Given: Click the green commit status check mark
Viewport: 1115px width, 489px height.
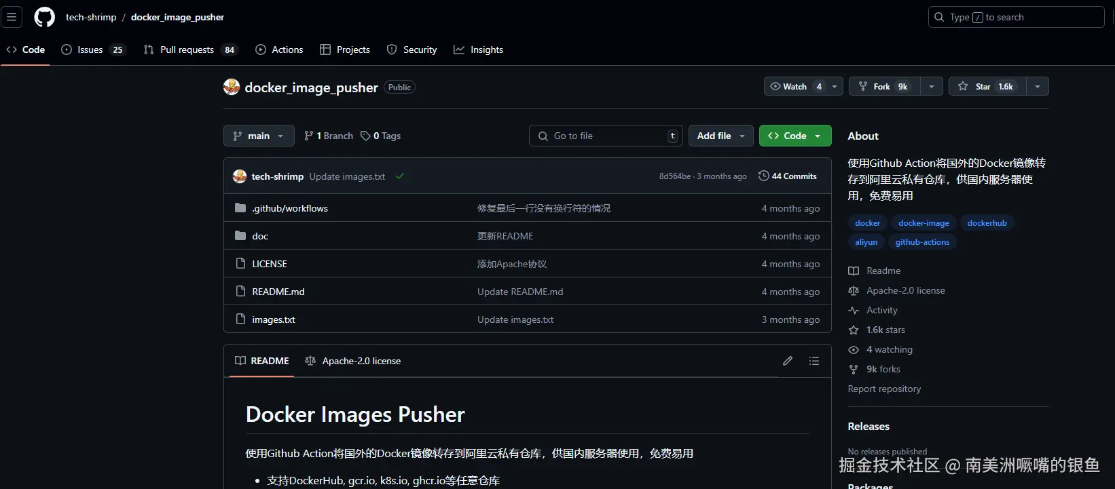Looking at the screenshot, I should coord(400,176).
